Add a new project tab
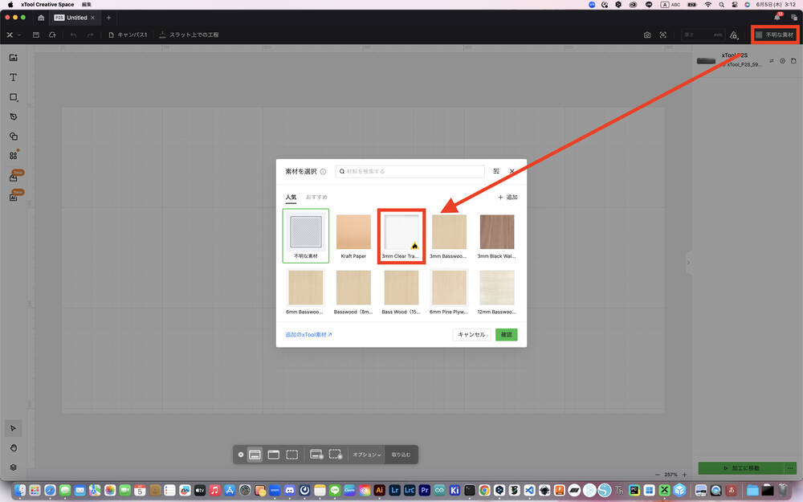The image size is (803, 502). [108, 18]
